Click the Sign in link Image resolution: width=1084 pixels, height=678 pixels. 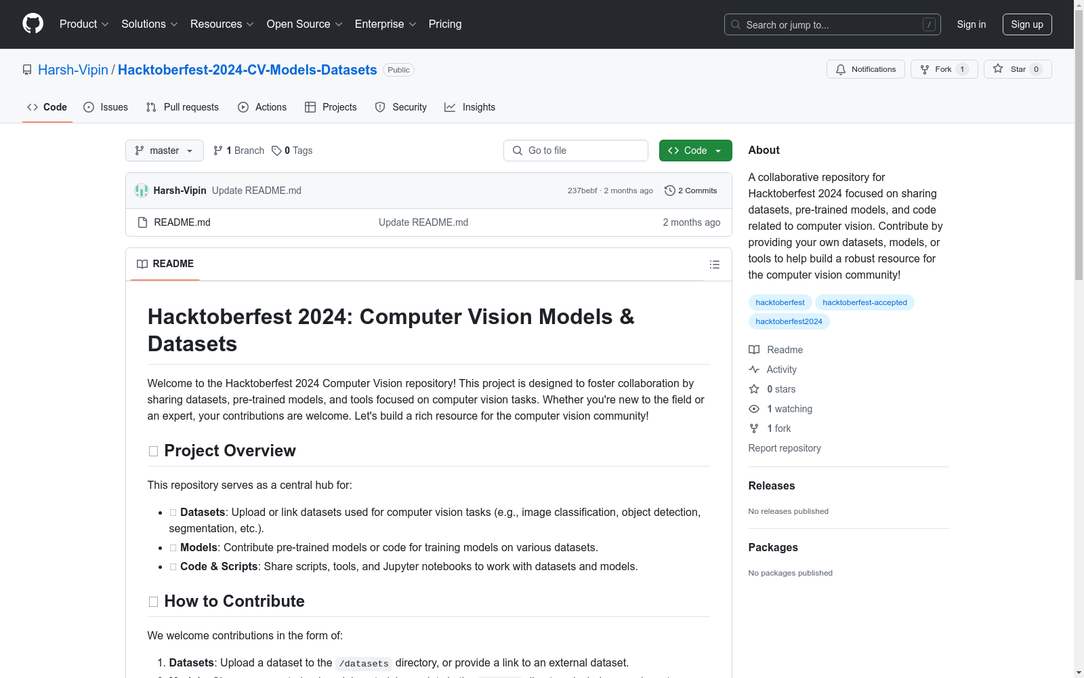pos(972,24)
